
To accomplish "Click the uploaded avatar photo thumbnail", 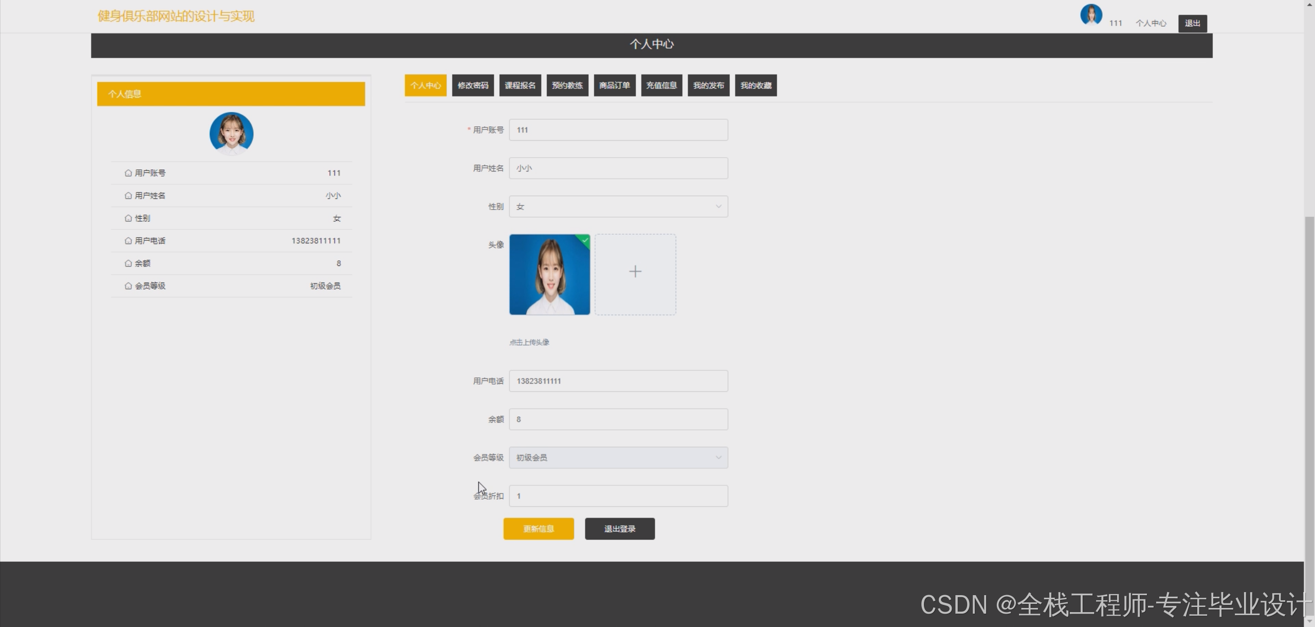I will [549, 275].
